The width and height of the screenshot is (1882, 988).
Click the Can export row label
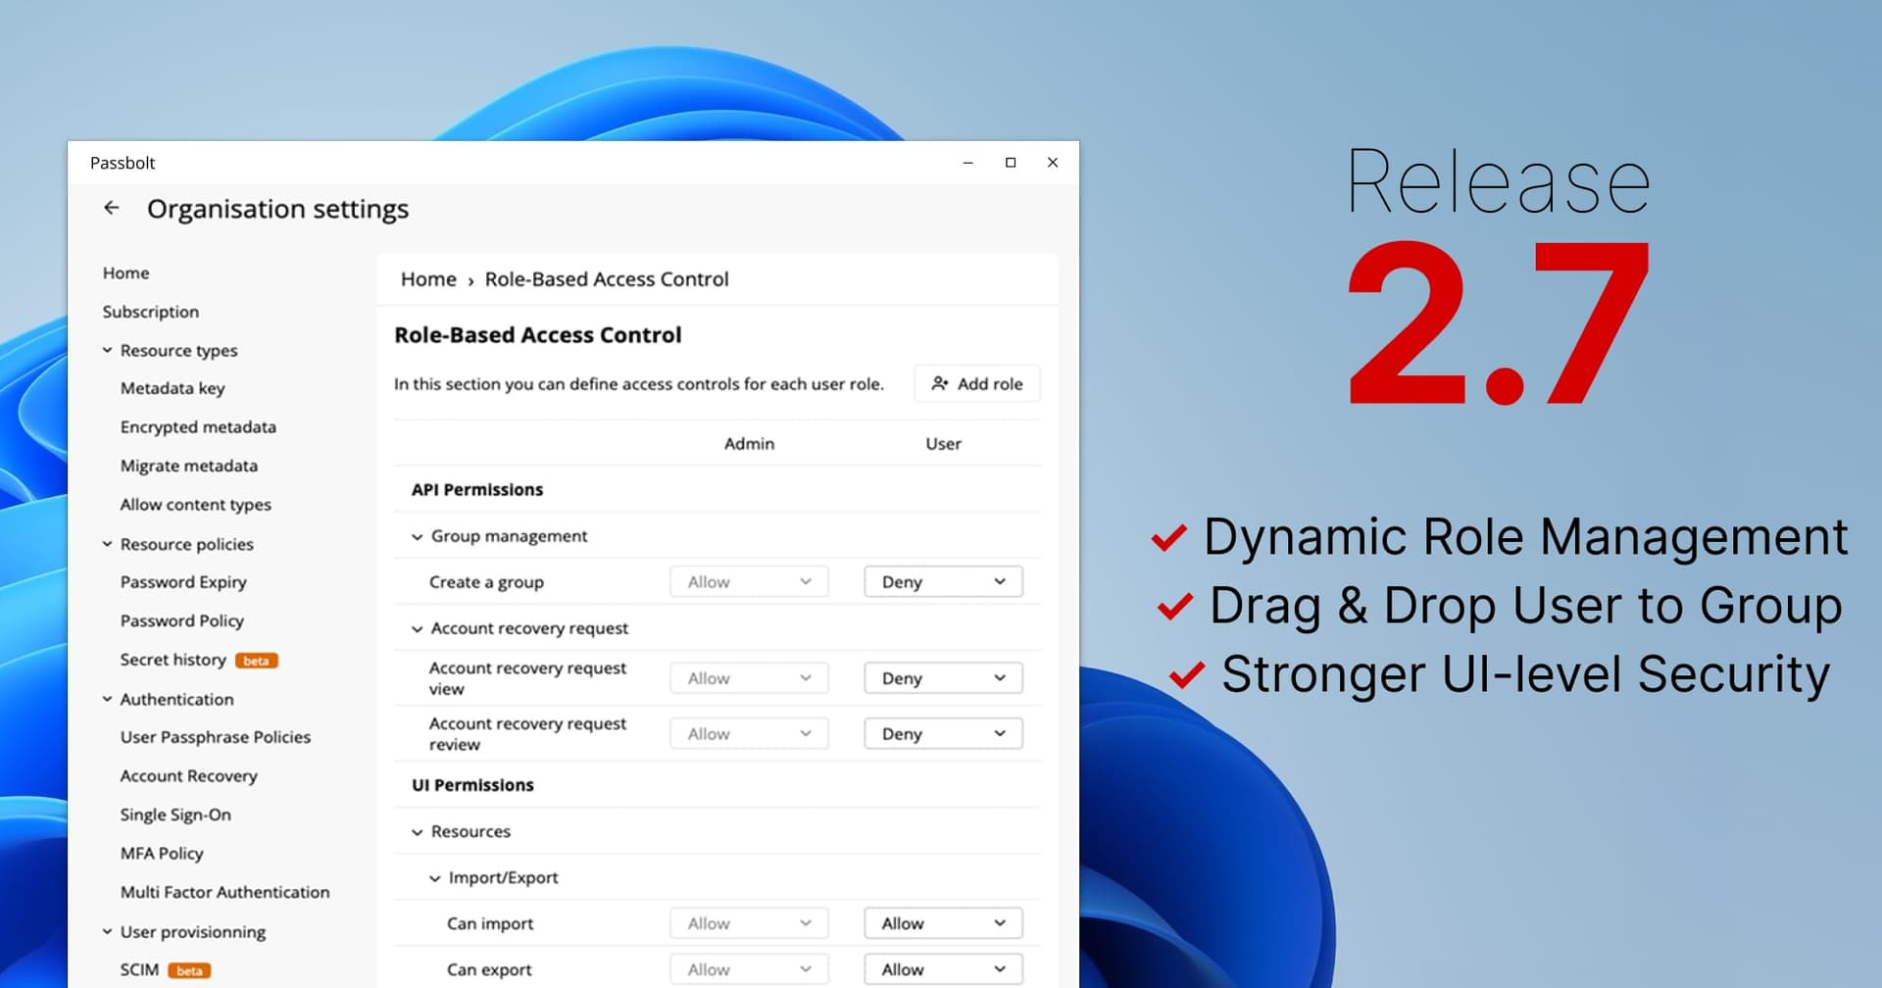coord(489,969)
